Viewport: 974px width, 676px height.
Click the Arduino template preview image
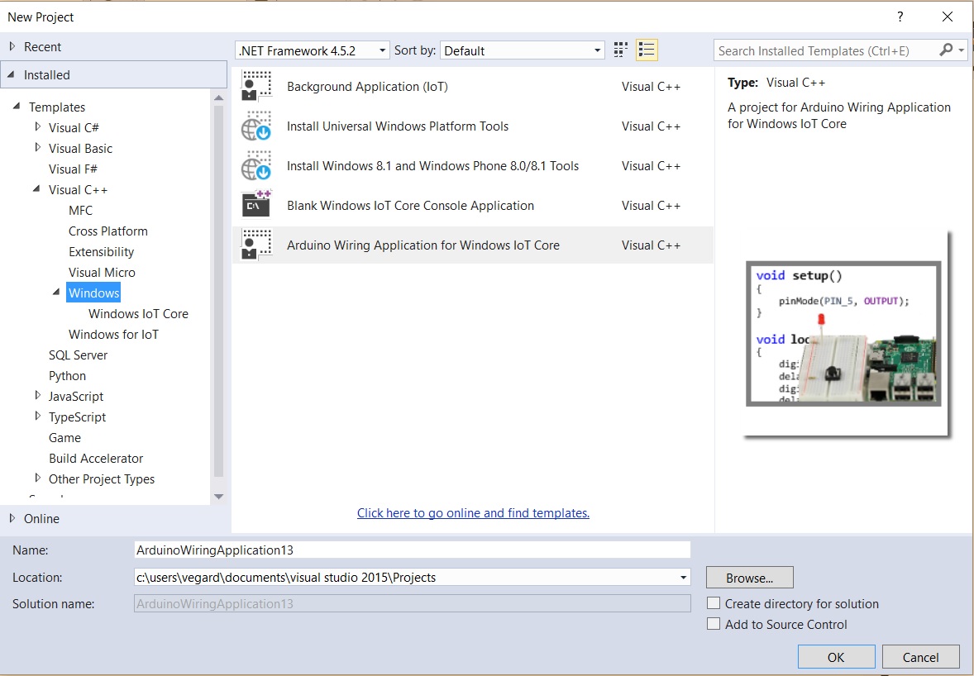tap(843, 333)
